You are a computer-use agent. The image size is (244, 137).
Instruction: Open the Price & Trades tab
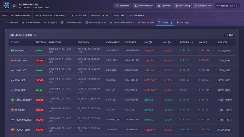(x=31, y=23)
